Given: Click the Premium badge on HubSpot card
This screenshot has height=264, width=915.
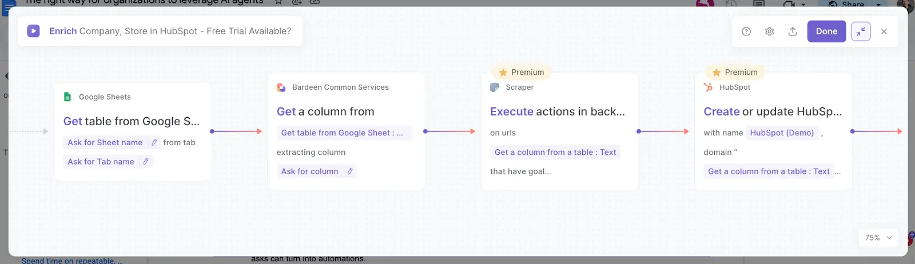Looking at the screenshot, I should [735, 73].
